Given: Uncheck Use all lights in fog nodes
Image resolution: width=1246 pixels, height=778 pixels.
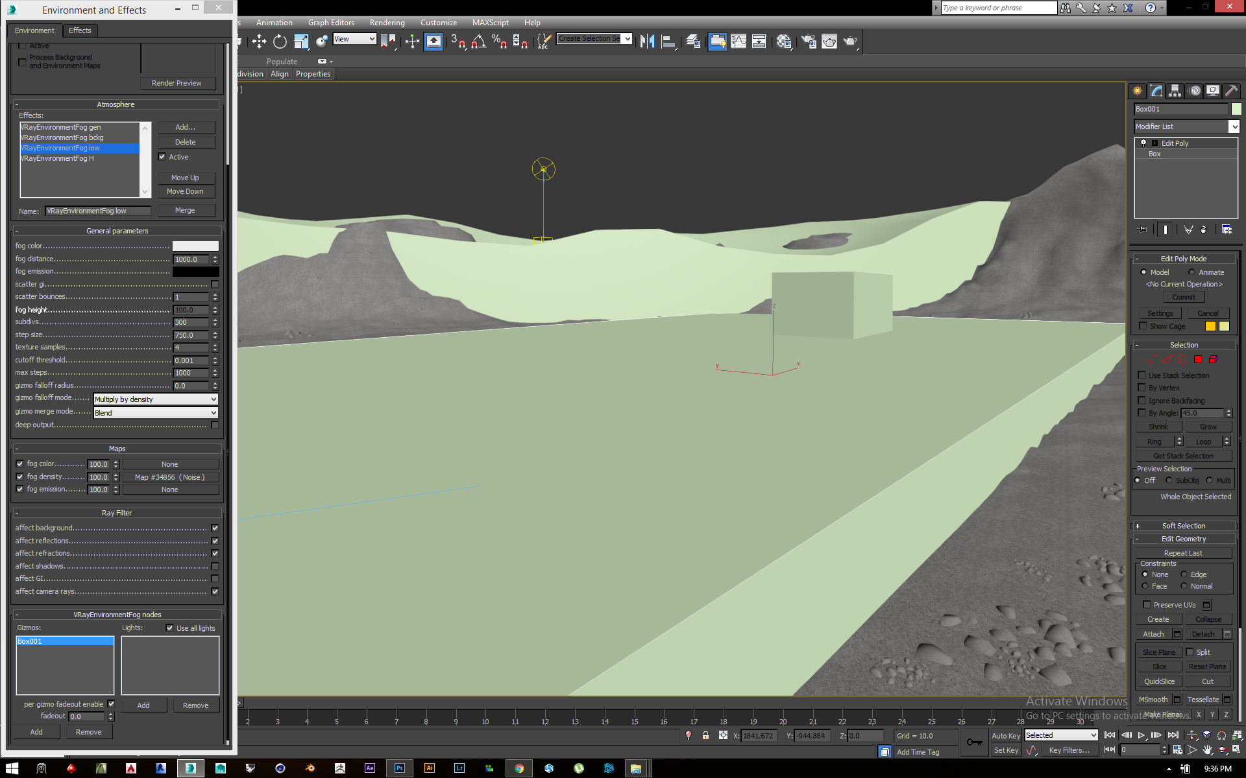Looking at the screenshot, I should 169,627.
